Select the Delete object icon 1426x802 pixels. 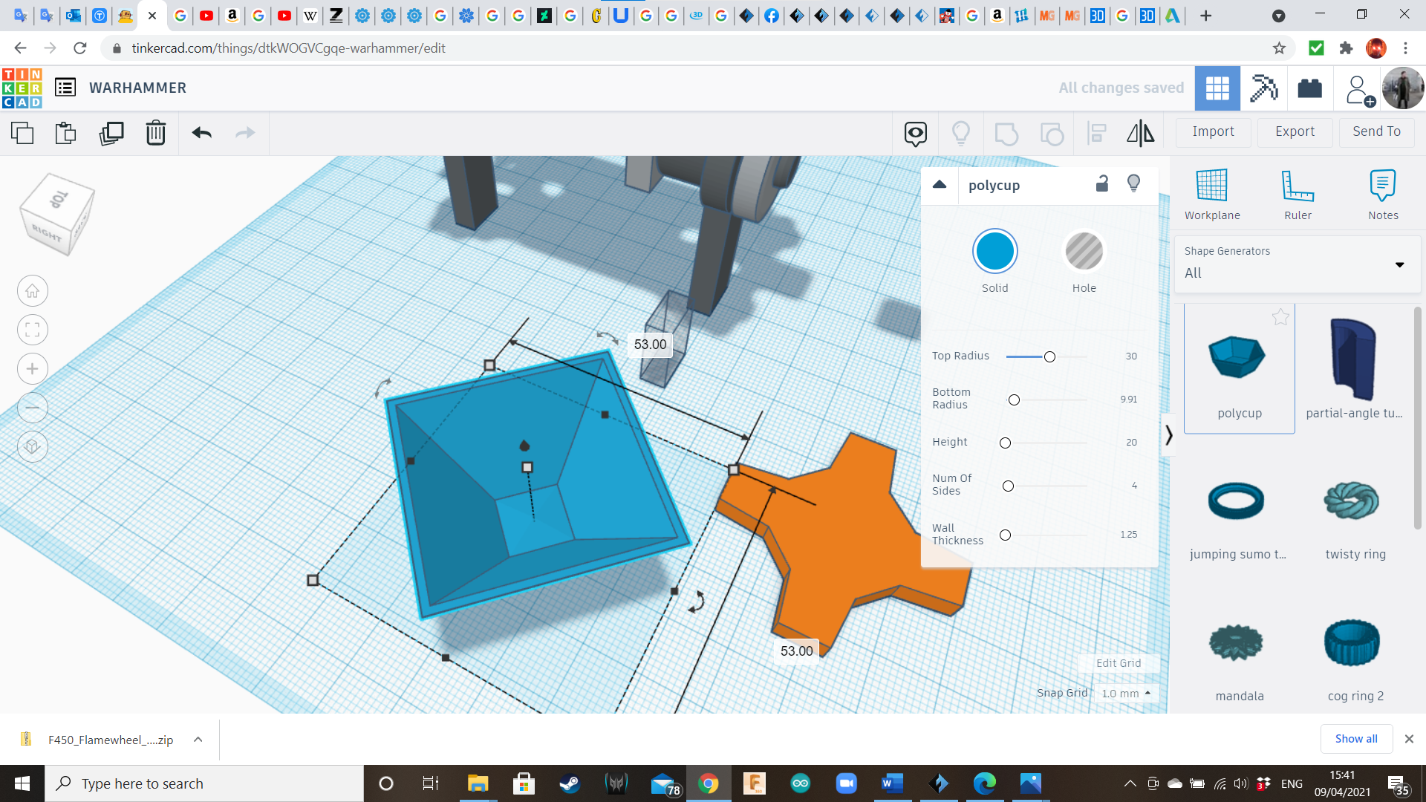(154, 131)
